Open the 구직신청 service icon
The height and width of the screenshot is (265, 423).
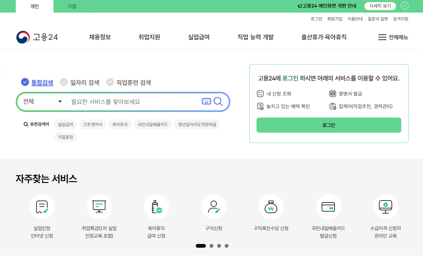pyautogui.click(x=214, y=207)
